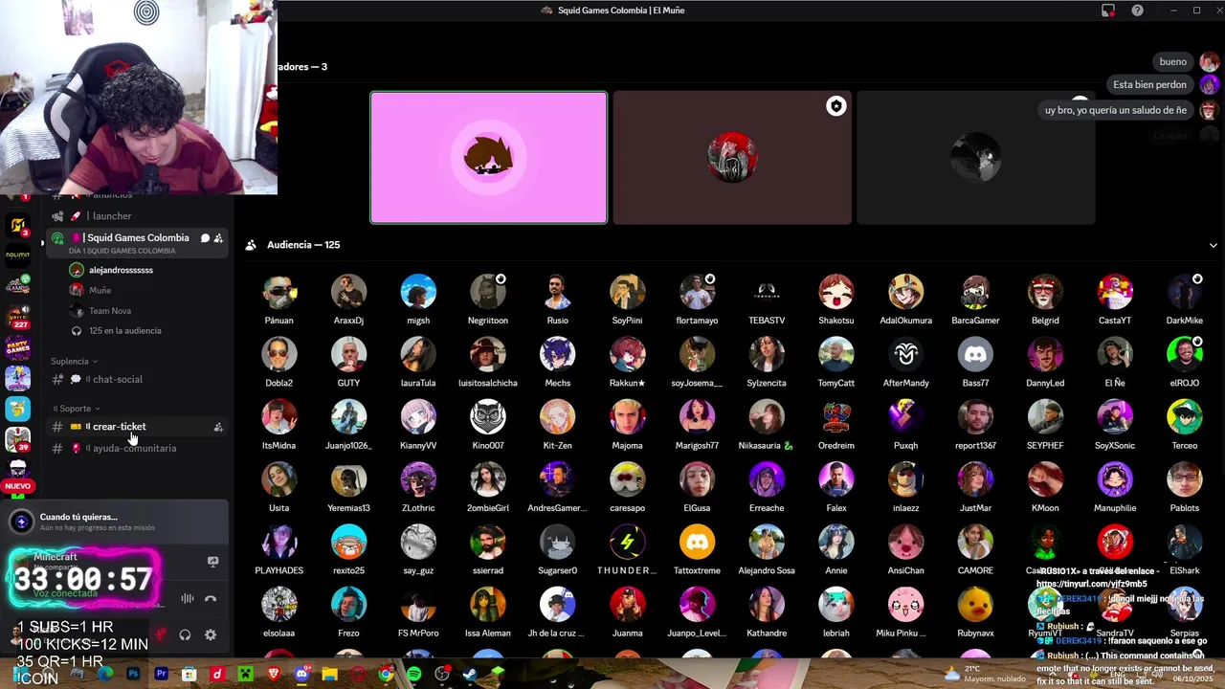Open the launcher channel
Screen dimensions: 1225x689
[x=137, y=216]
